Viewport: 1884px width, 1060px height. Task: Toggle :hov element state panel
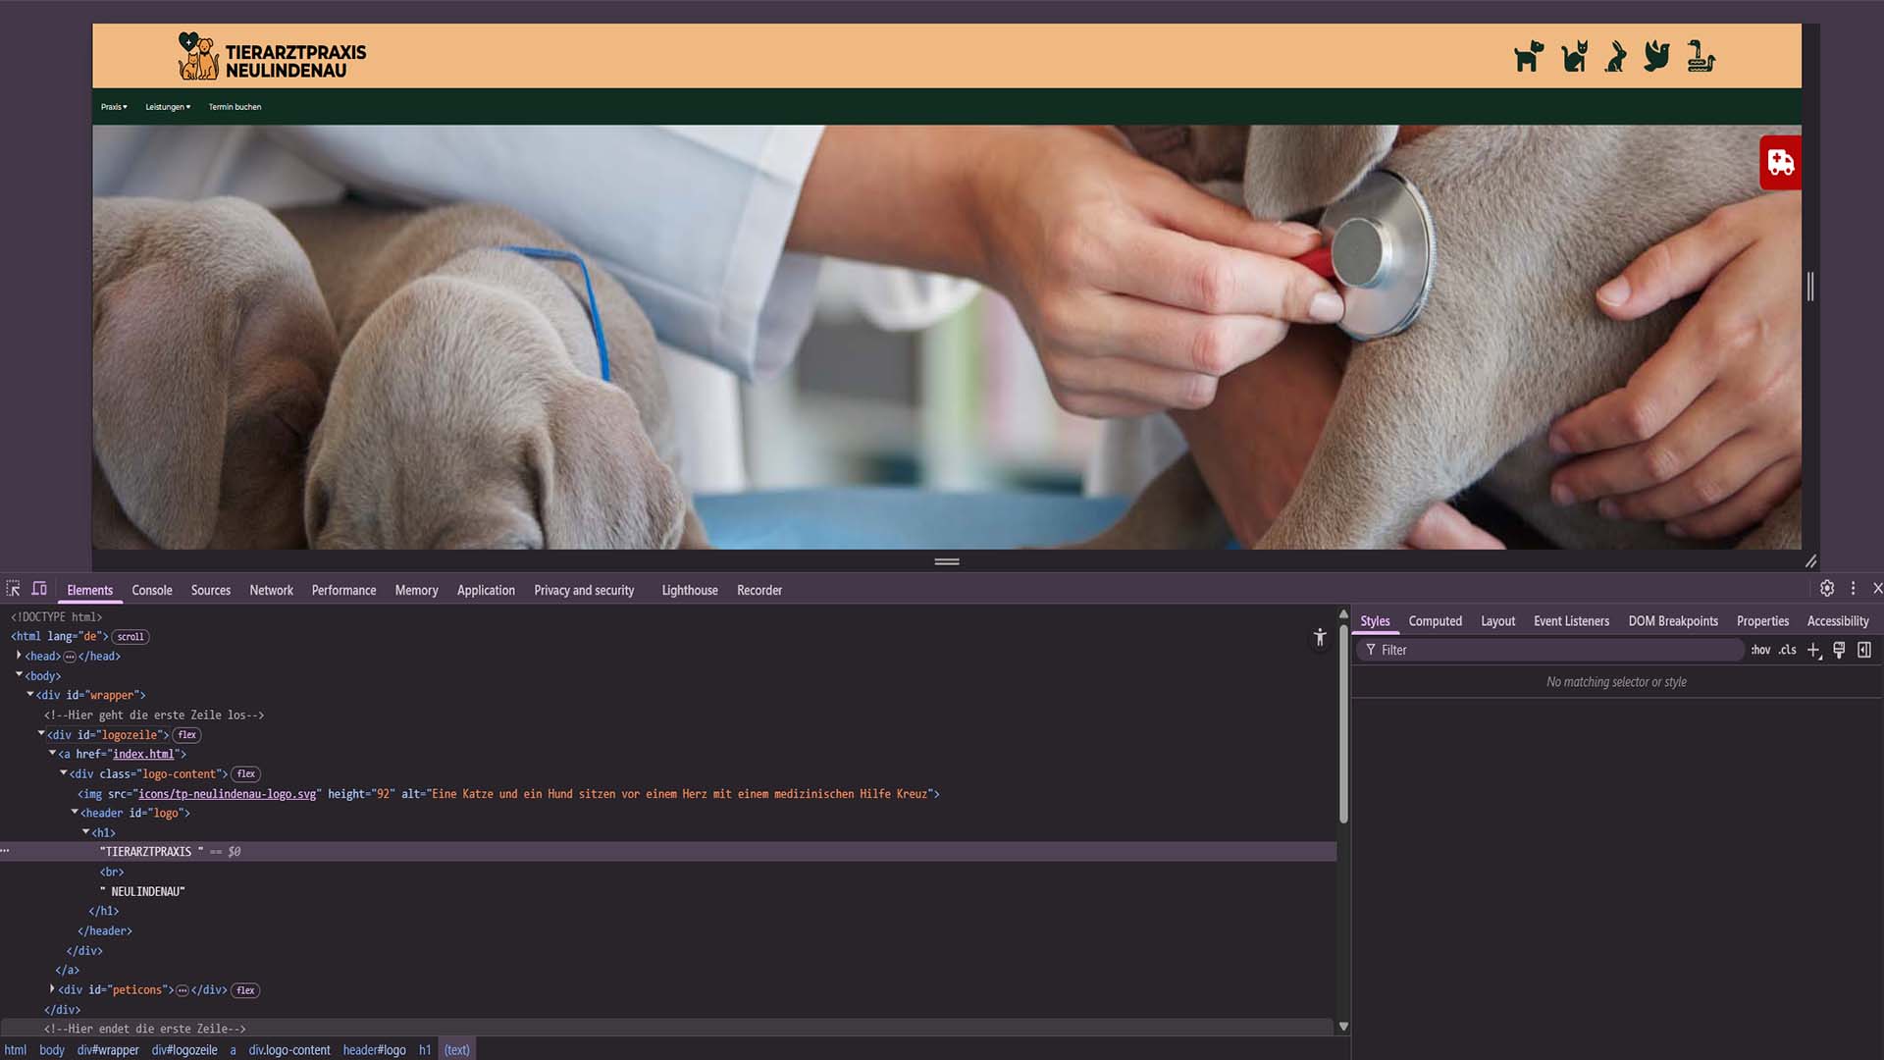coord(1760,650)
